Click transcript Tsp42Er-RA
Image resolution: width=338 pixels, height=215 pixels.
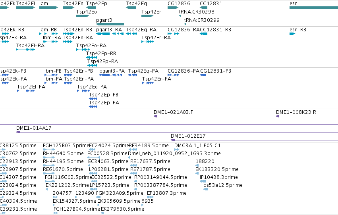147,42
